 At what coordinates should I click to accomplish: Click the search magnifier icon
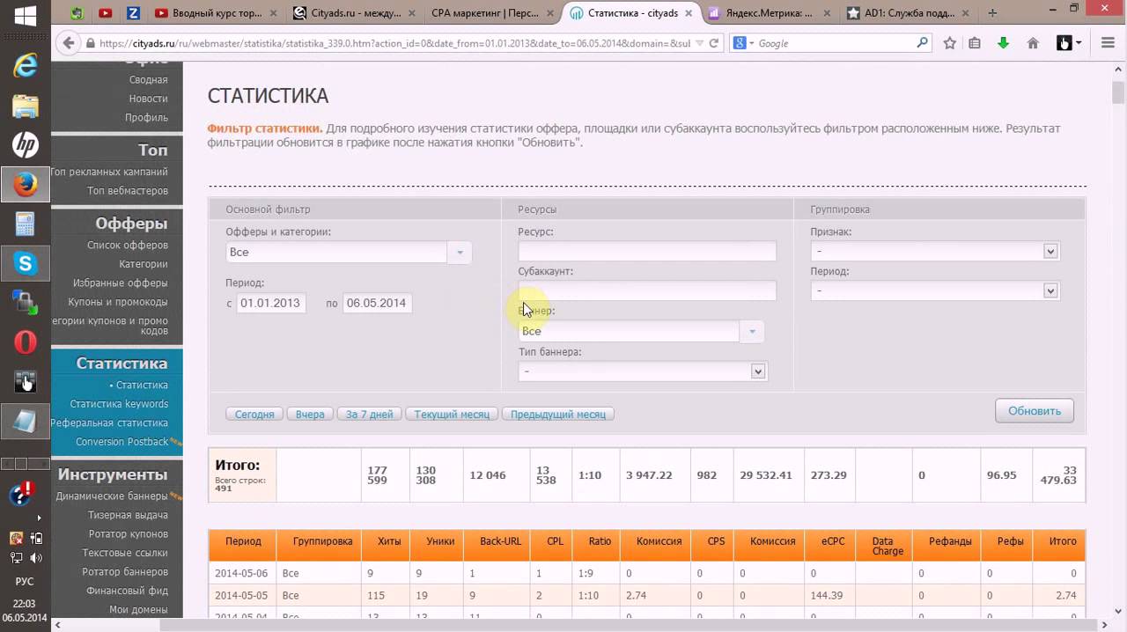922,42
